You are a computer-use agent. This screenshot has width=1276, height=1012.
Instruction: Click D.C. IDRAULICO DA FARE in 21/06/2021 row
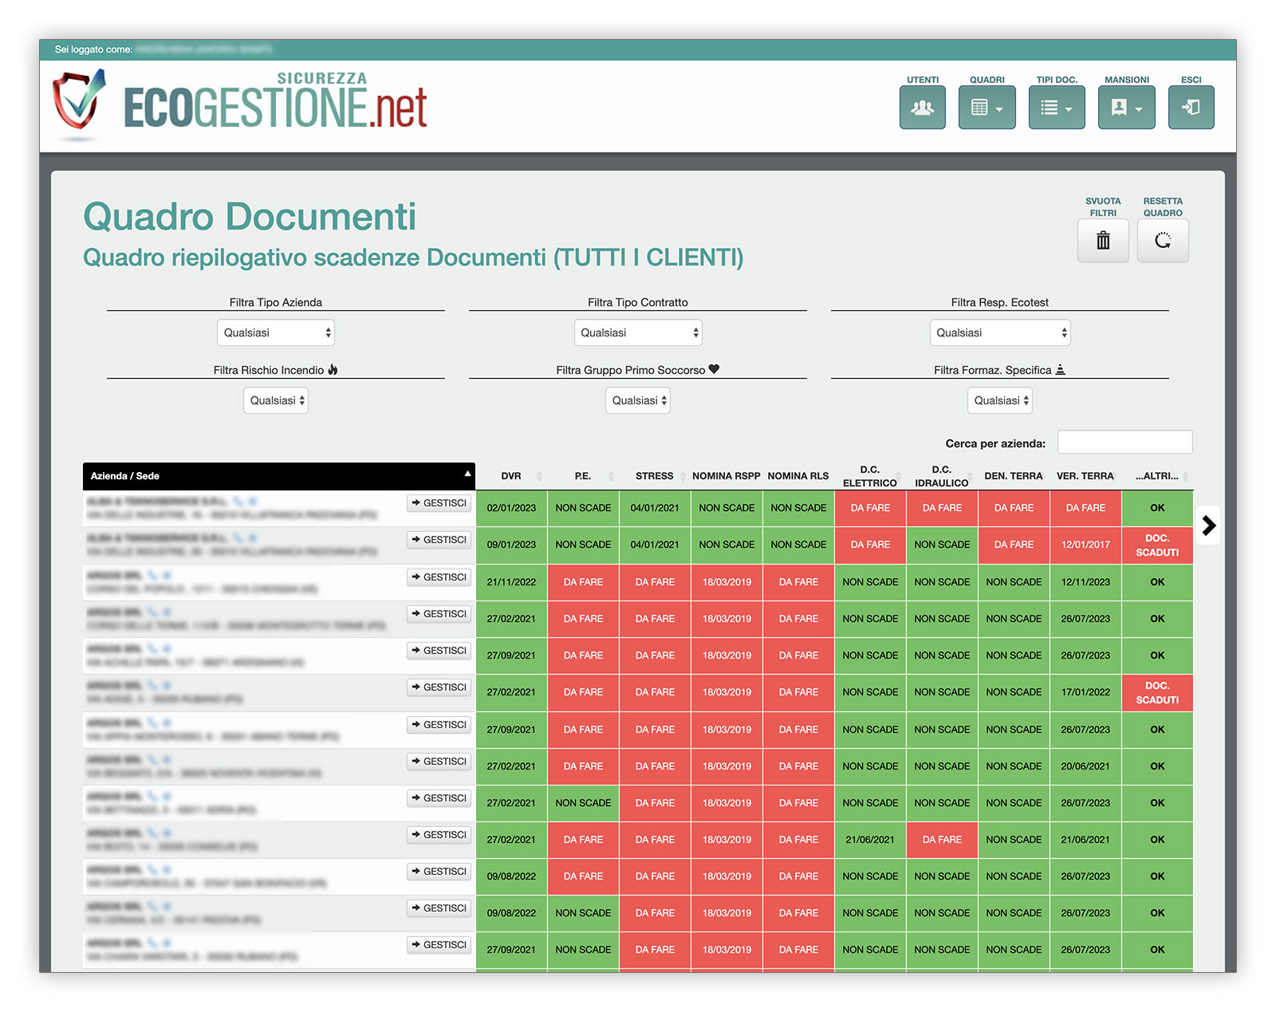[x=942, y=840]
